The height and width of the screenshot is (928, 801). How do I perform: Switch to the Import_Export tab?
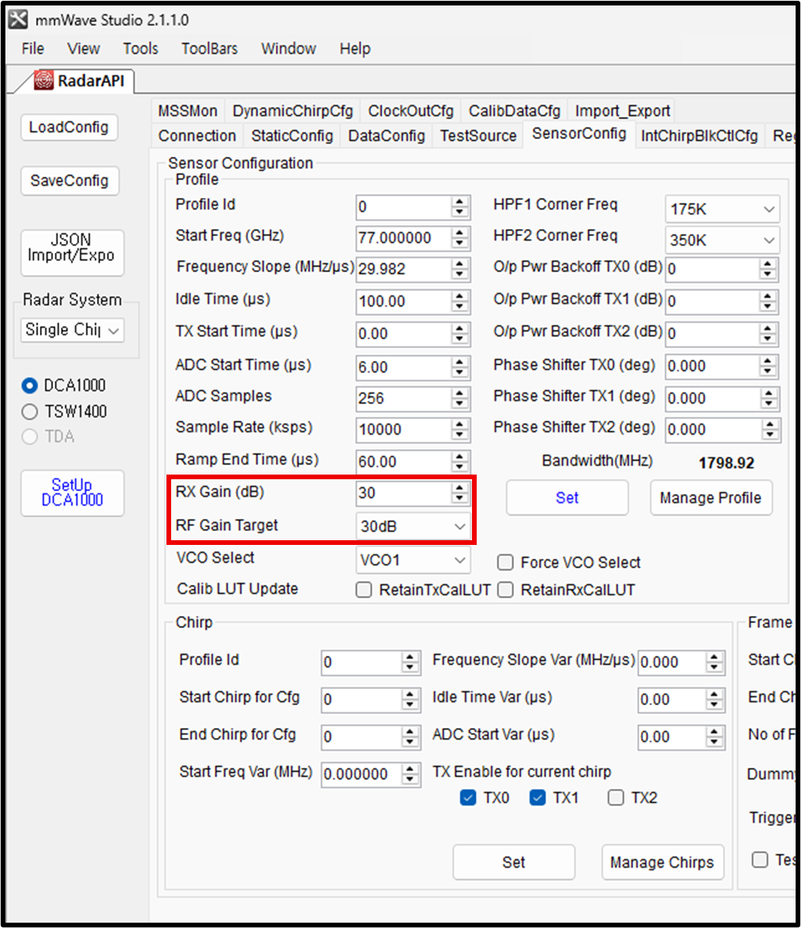(622, 111)
